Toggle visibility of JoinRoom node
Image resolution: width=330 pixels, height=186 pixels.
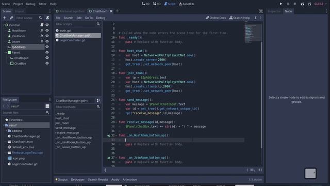[47, 36]
